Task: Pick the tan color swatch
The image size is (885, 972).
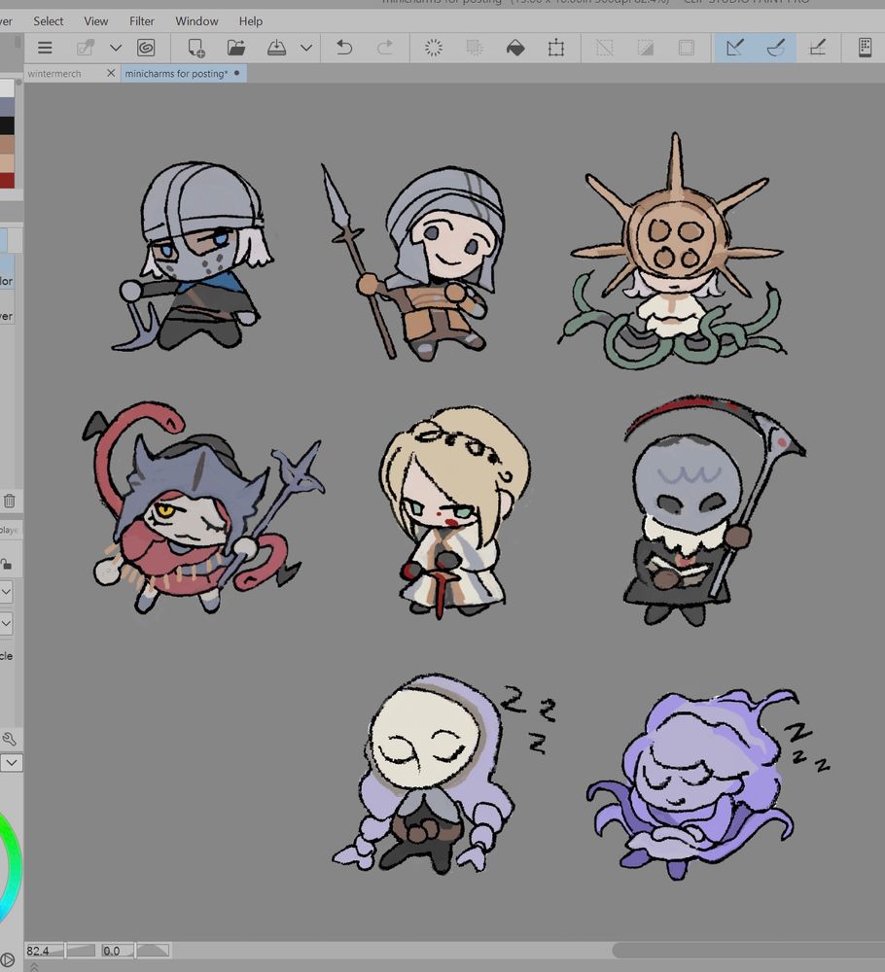Action: (x=7, y=163)
